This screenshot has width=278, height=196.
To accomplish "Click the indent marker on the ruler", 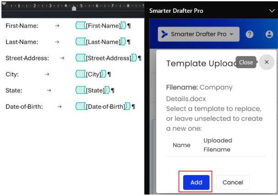I will (74, 8).
